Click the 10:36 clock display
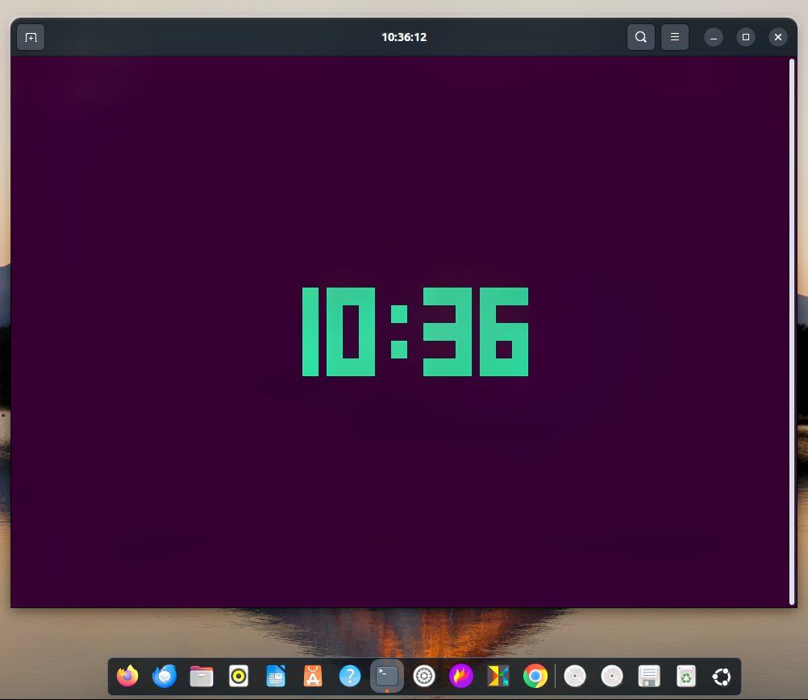The image size is (808, 700). click(414, 332)
